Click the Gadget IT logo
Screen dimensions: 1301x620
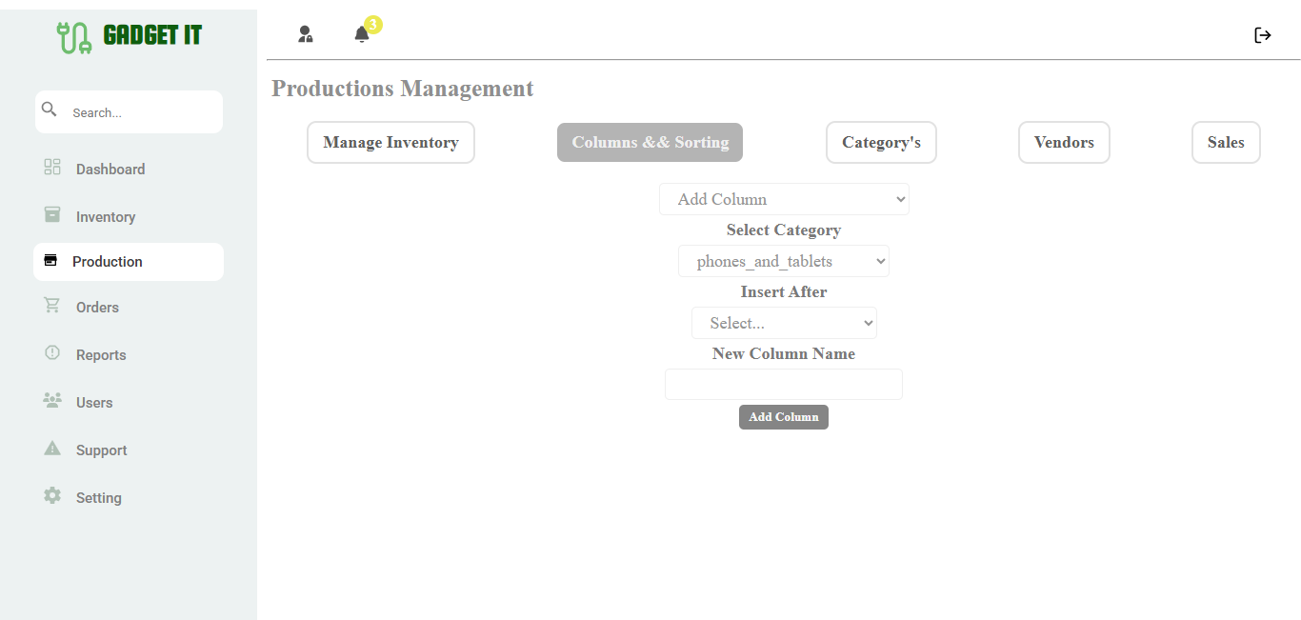click(129, 36)
